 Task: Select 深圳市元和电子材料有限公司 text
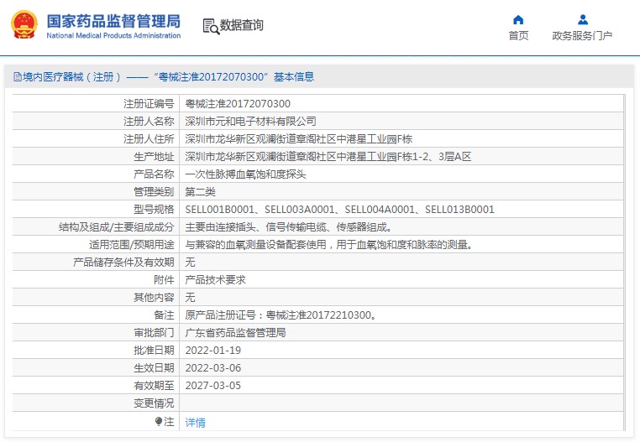250,121
